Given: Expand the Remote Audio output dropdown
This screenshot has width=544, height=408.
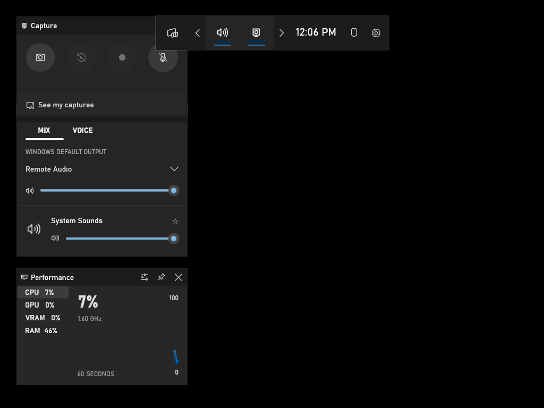Looking at the screenshot, I should pos(174,169).
